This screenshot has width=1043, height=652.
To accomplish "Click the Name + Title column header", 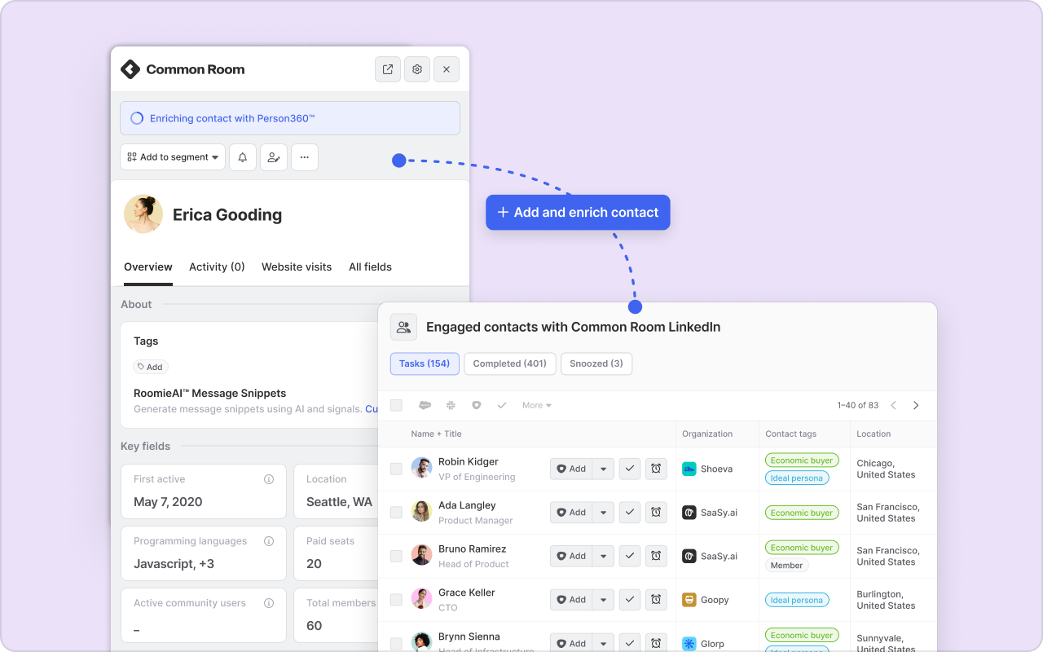I will click(x=436, y=434).
